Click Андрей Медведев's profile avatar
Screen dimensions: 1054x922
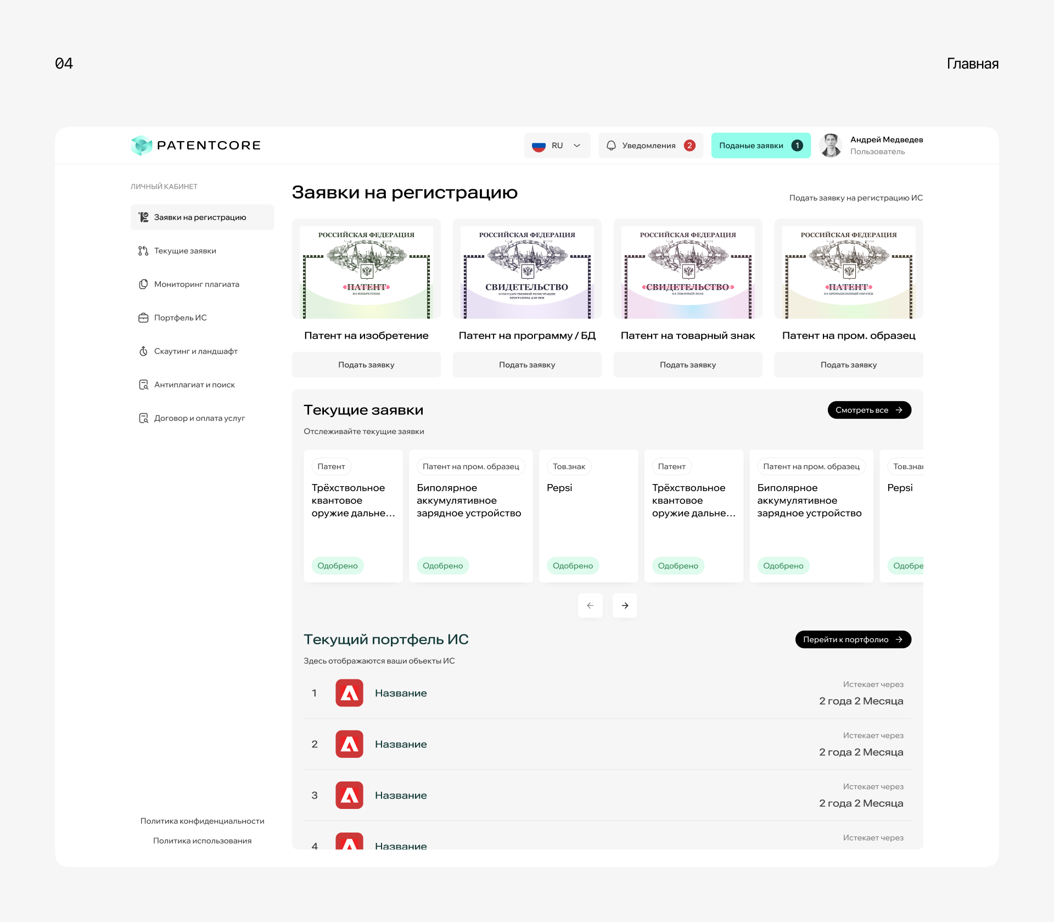pyautogui.click(x=831, y=145)
